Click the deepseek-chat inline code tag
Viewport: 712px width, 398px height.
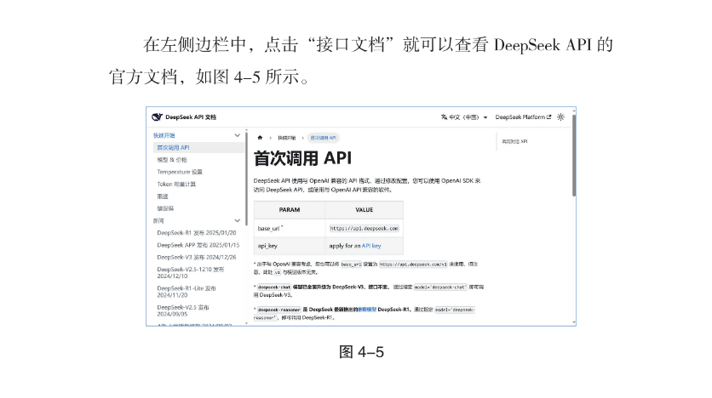point(273,287)
